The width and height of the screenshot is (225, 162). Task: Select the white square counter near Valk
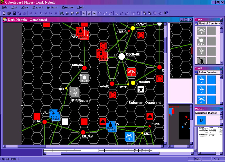point(65,122)
